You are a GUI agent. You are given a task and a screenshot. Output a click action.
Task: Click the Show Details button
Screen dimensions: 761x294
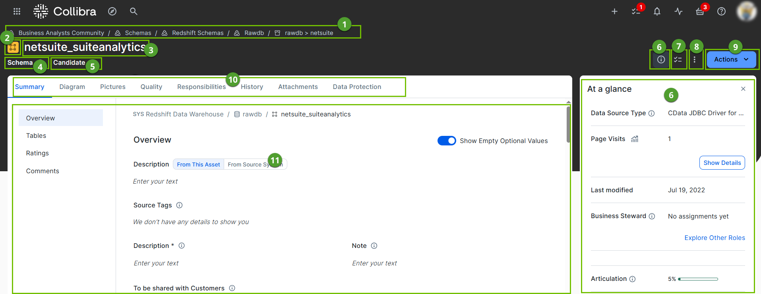722,163
